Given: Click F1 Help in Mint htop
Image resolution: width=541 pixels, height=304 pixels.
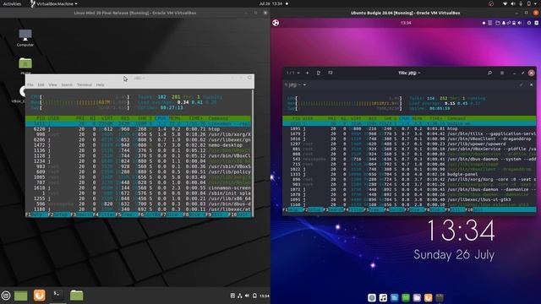Looking at the screenshot, I should (36, 214).
